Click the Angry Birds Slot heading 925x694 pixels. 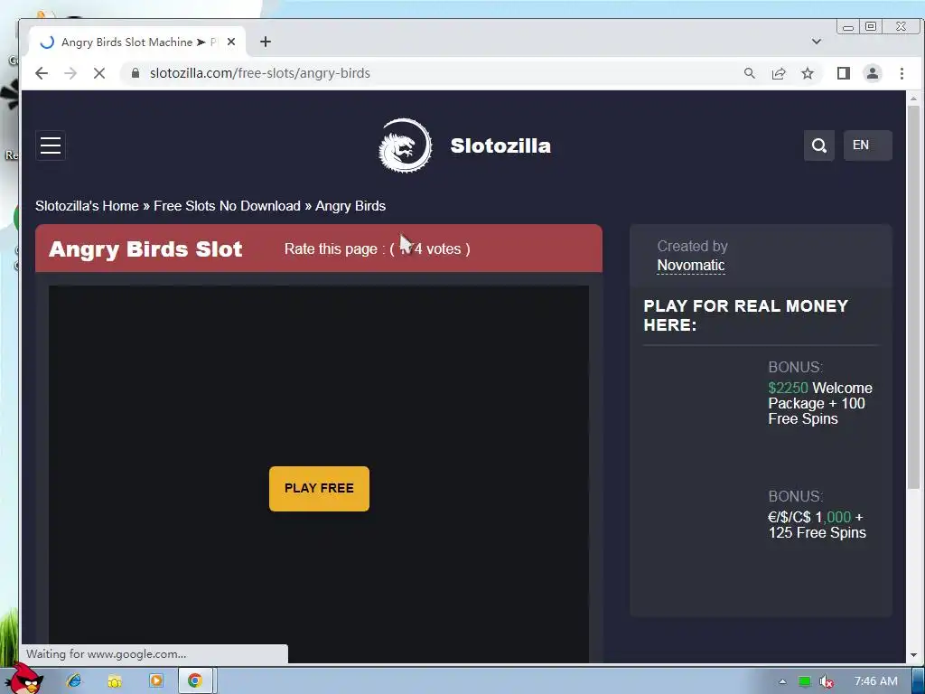tap(145, 249)
